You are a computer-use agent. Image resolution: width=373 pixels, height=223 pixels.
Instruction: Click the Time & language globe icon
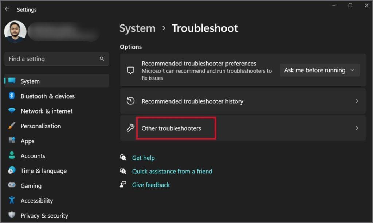pyautogui.click(x=12, y=170)
